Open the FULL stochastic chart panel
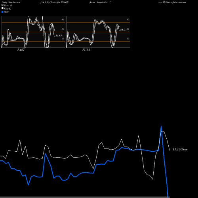 pos(98,32)
